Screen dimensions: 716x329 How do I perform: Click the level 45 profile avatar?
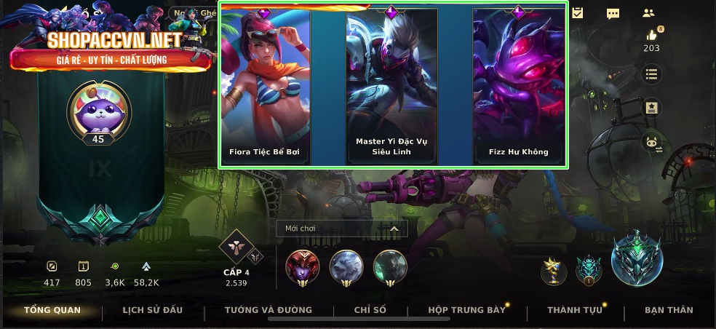[x=99, y=111]
